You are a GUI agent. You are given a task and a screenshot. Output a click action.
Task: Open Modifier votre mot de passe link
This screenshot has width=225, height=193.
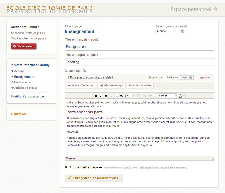click(29, 38)
